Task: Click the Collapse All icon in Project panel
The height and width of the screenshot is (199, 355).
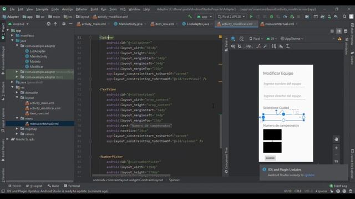Action: [x=55, y=24]
